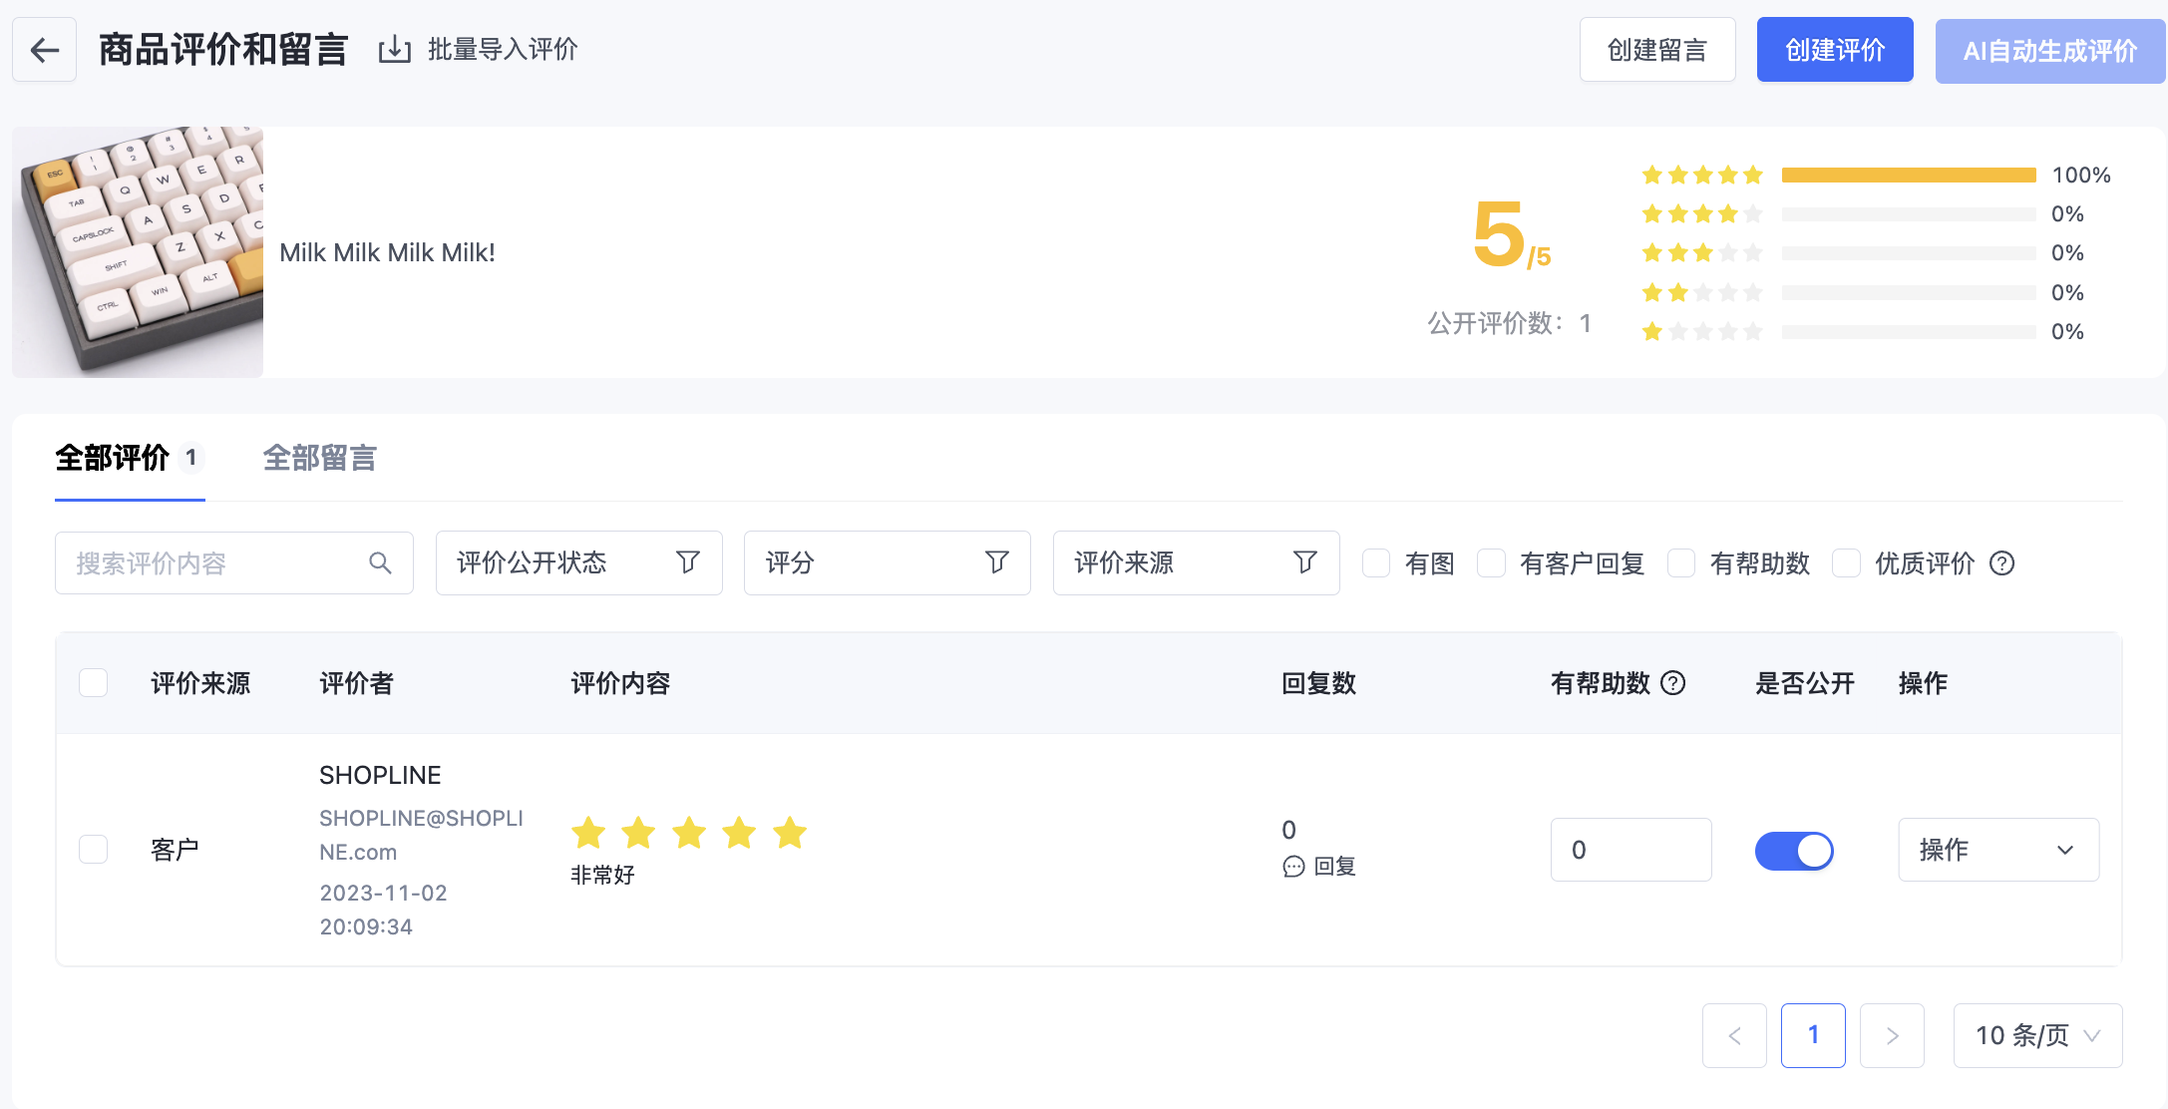Screen dimensions: 2168x1109
Task: Click the batch import download icon
Action: [395, 50]
